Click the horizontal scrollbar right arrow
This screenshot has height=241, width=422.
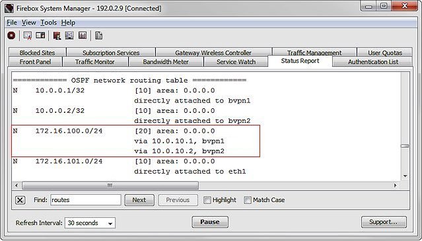[x=395, y=186]
